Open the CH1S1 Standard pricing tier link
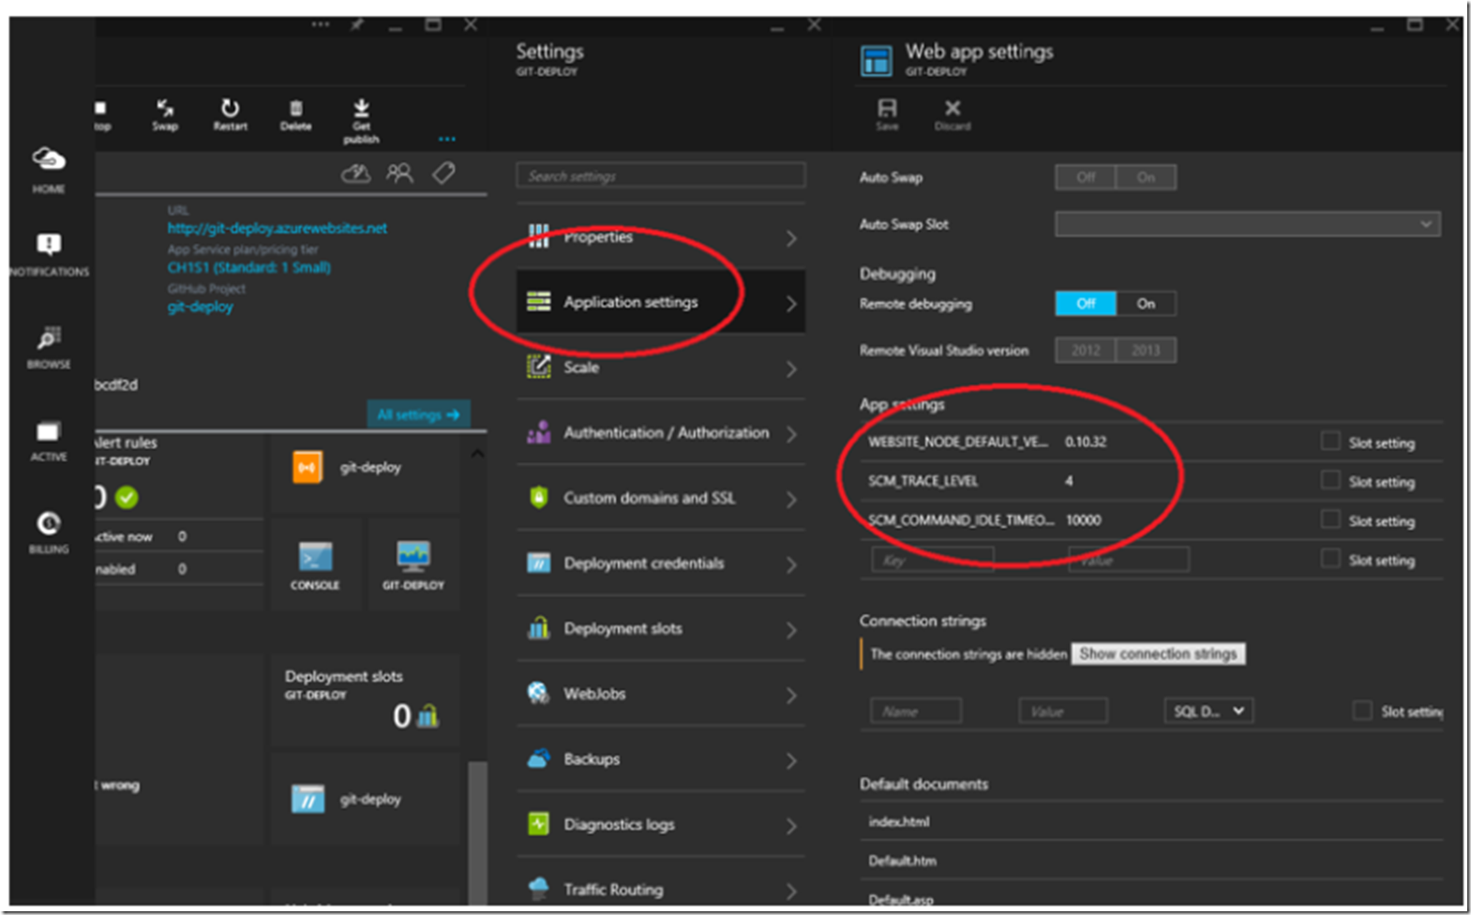The height and width of the screenshot is (915, 1471). coord(248,267)
